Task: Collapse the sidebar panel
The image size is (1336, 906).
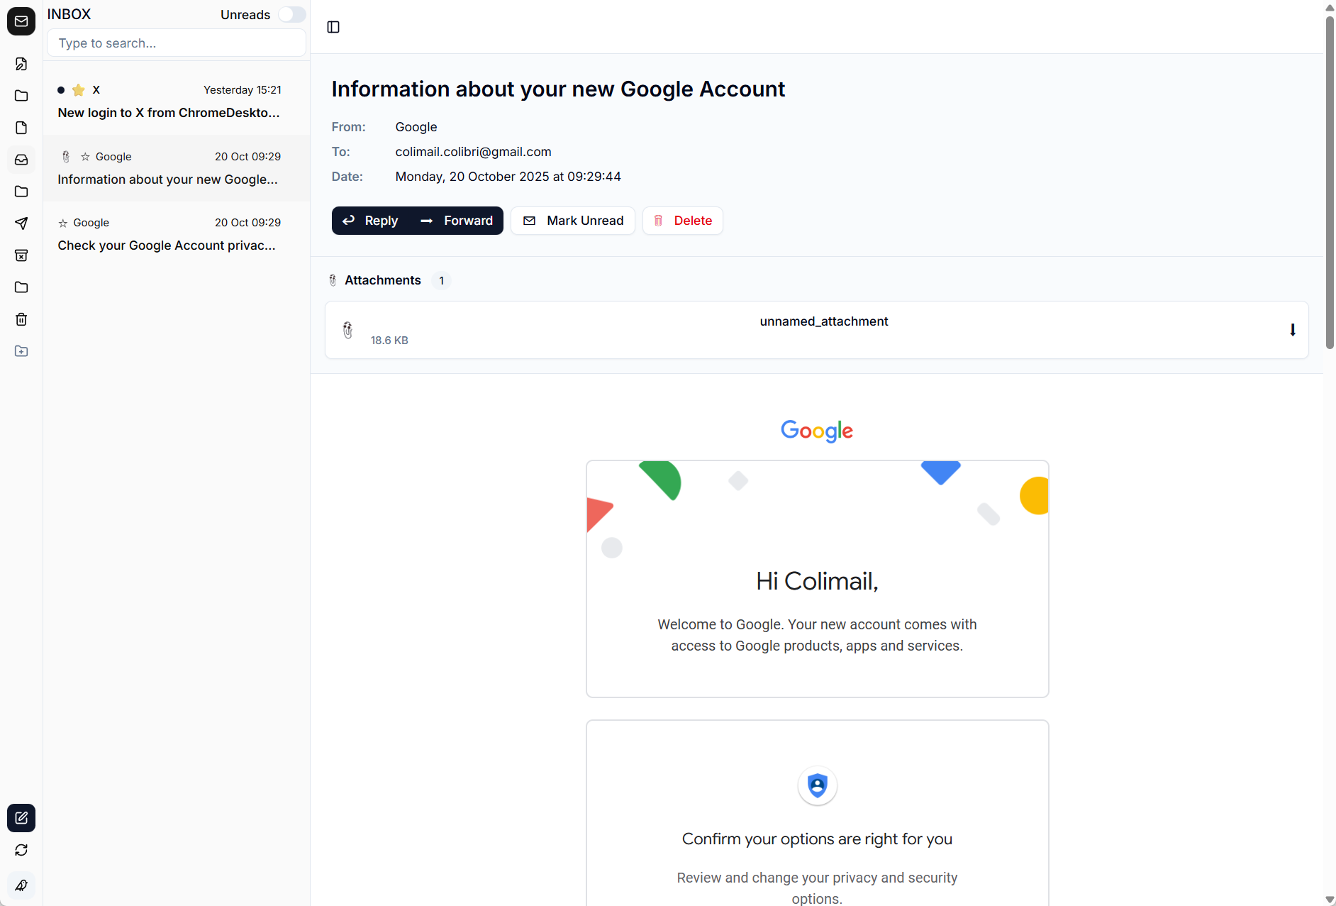Action: pos(333,27)
